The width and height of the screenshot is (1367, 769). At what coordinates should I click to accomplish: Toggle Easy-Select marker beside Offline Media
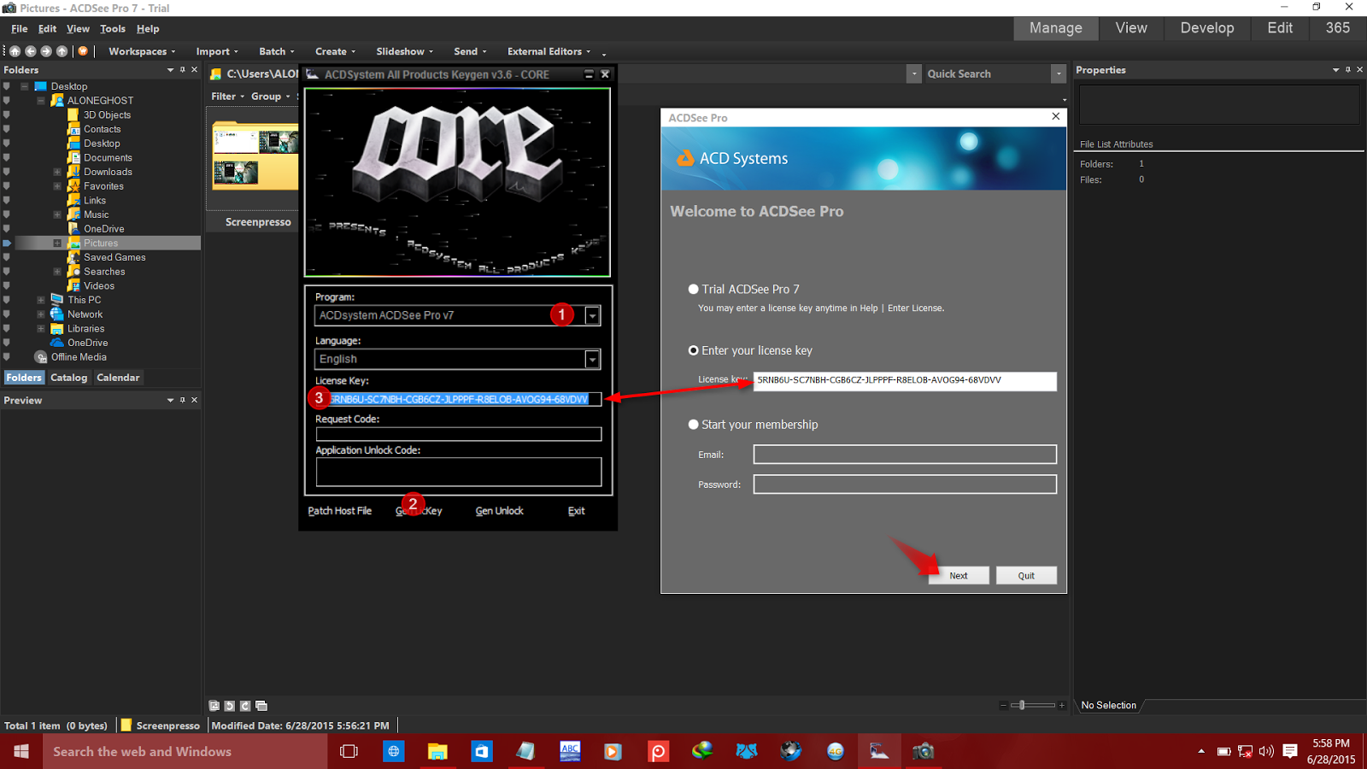pyautogui.click(x=7, y=357)
